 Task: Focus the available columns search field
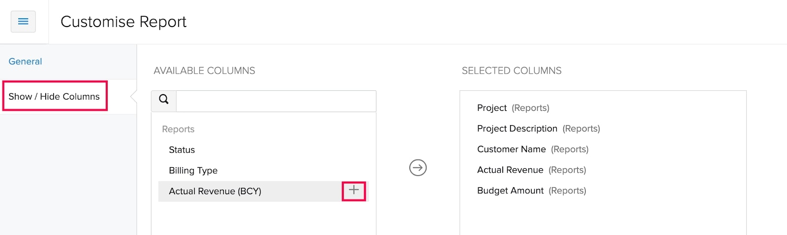coord(275,101)
